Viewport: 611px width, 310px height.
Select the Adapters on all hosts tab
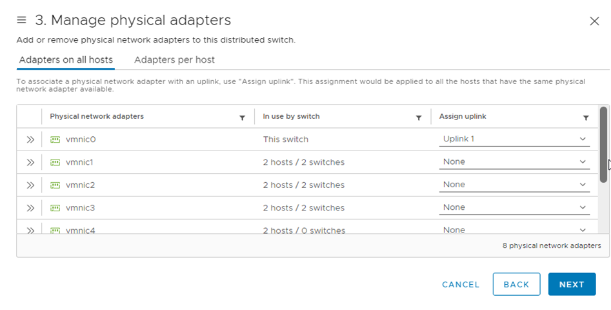(x=66, y=60)
